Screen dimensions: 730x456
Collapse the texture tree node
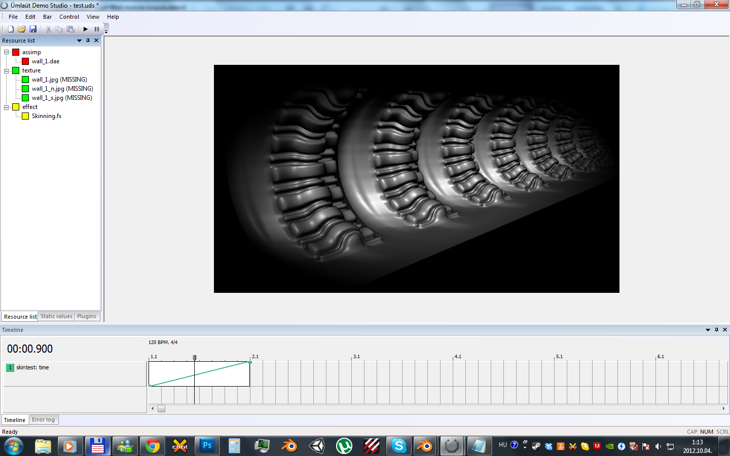7,70
